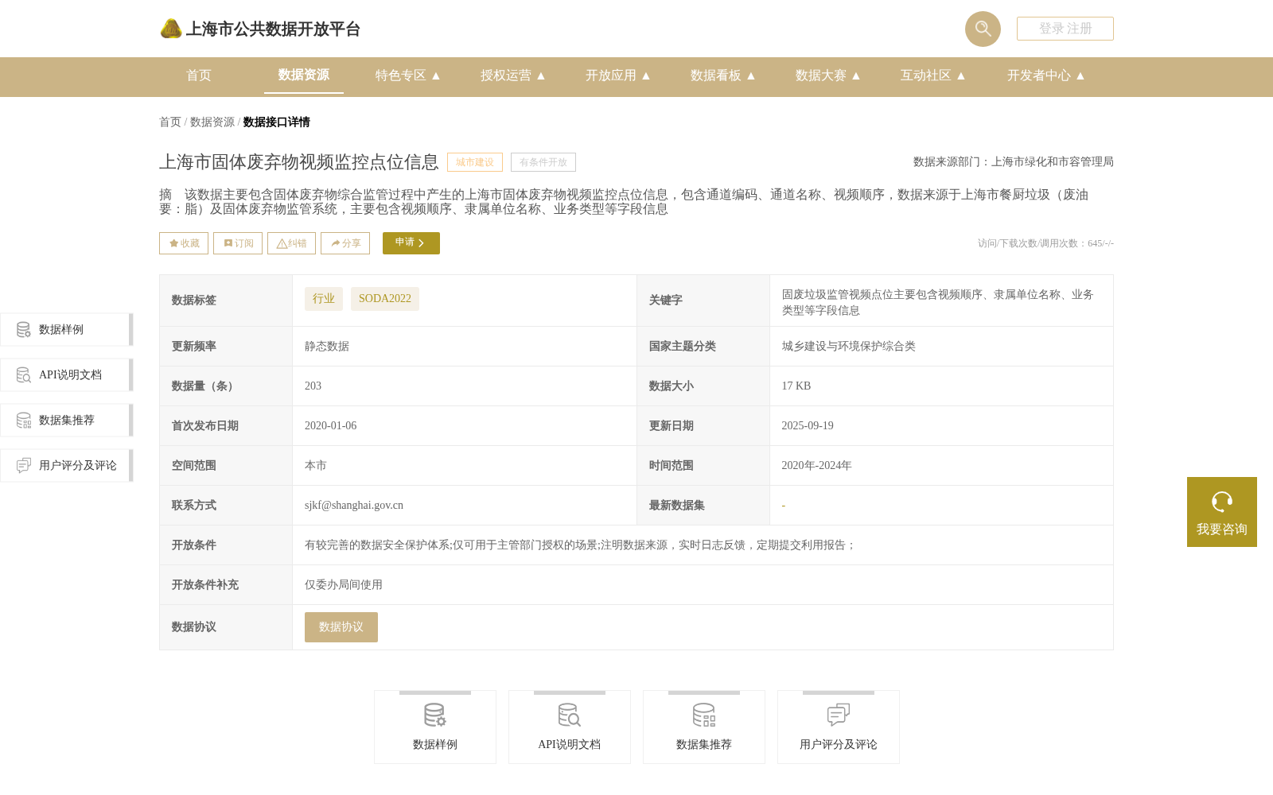The image size is (1273, 795).
Task: Click the 2025-09-19 update date value
Action: [808, 426]
